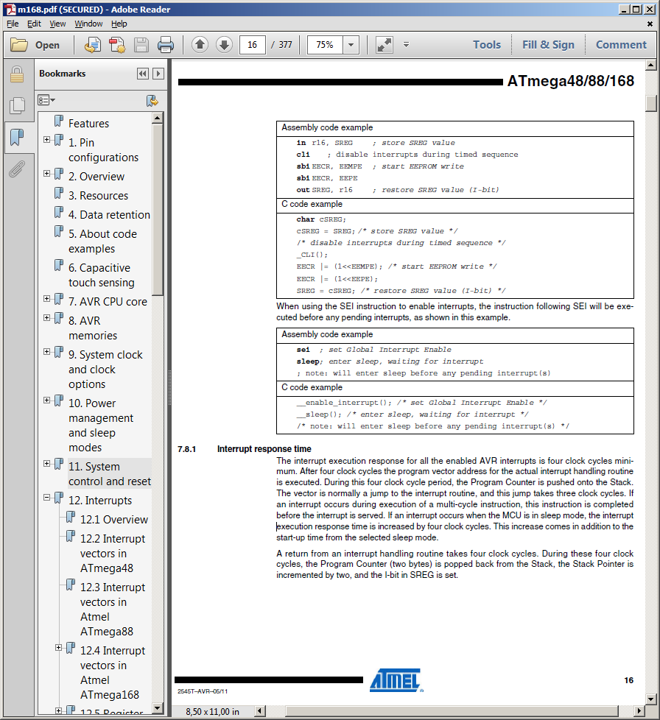Expand the '8. AVR memories' bookmark
The height and width of the screenshot is (720, 660).
pos(47,317)
